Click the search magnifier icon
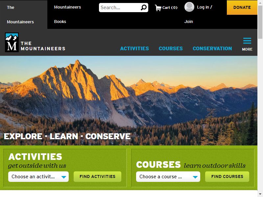This screenshot has height=197, width=263. coord(144,8)
